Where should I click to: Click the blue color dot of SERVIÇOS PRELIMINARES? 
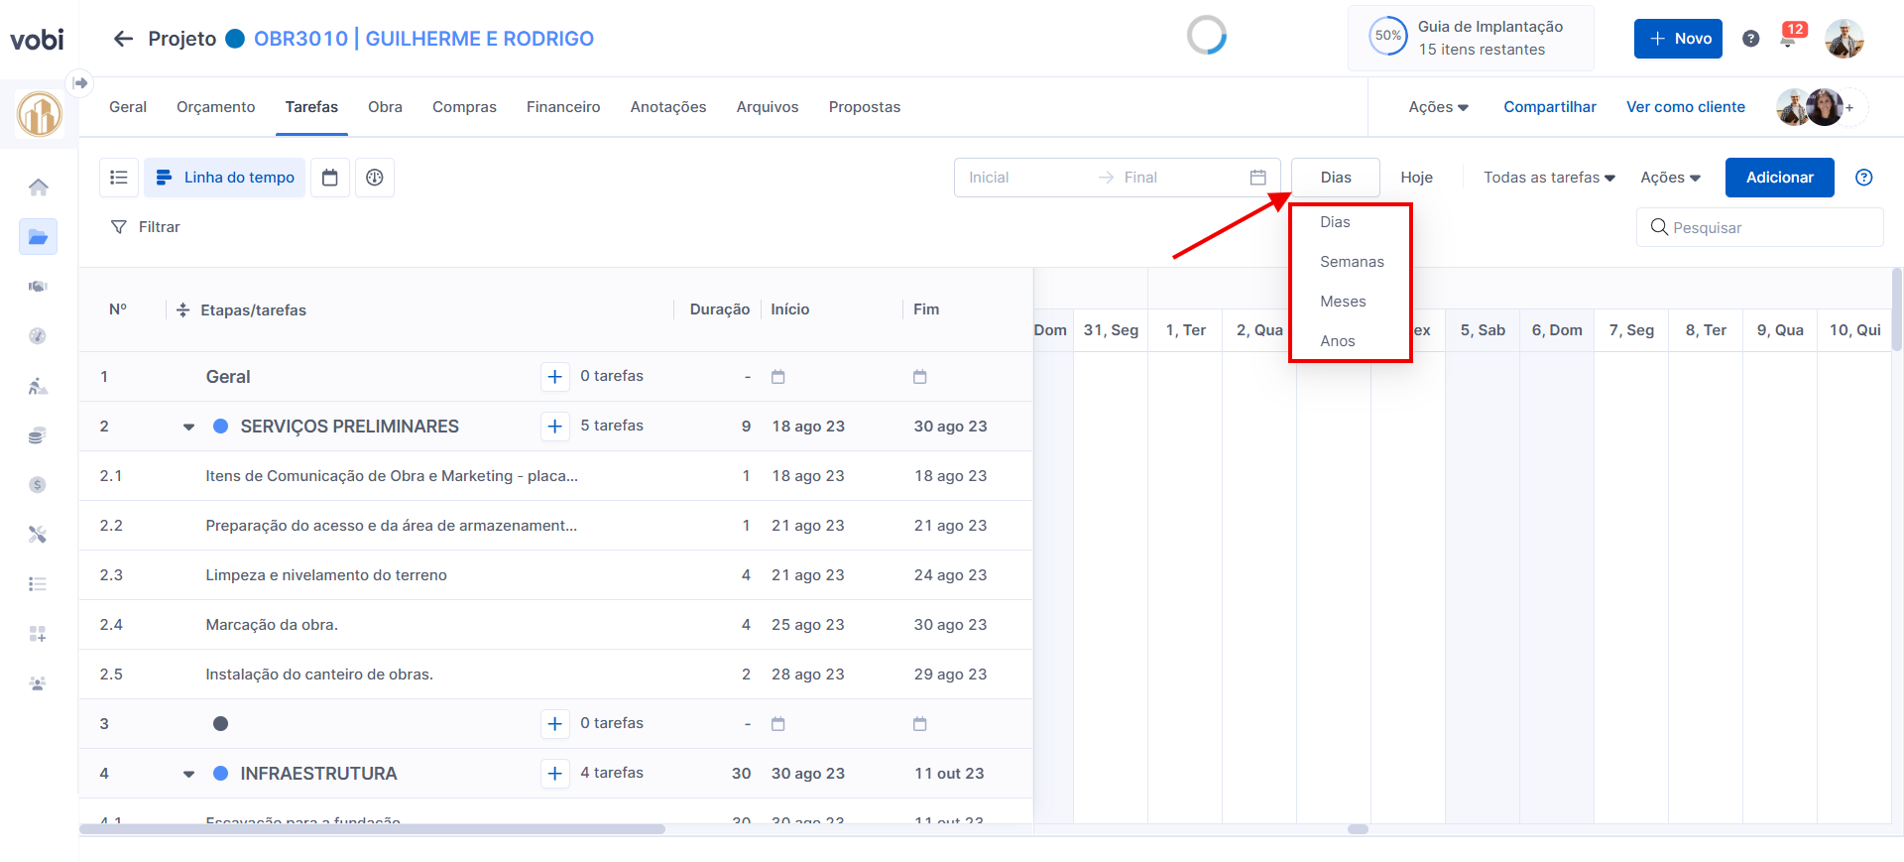point(221,427)
